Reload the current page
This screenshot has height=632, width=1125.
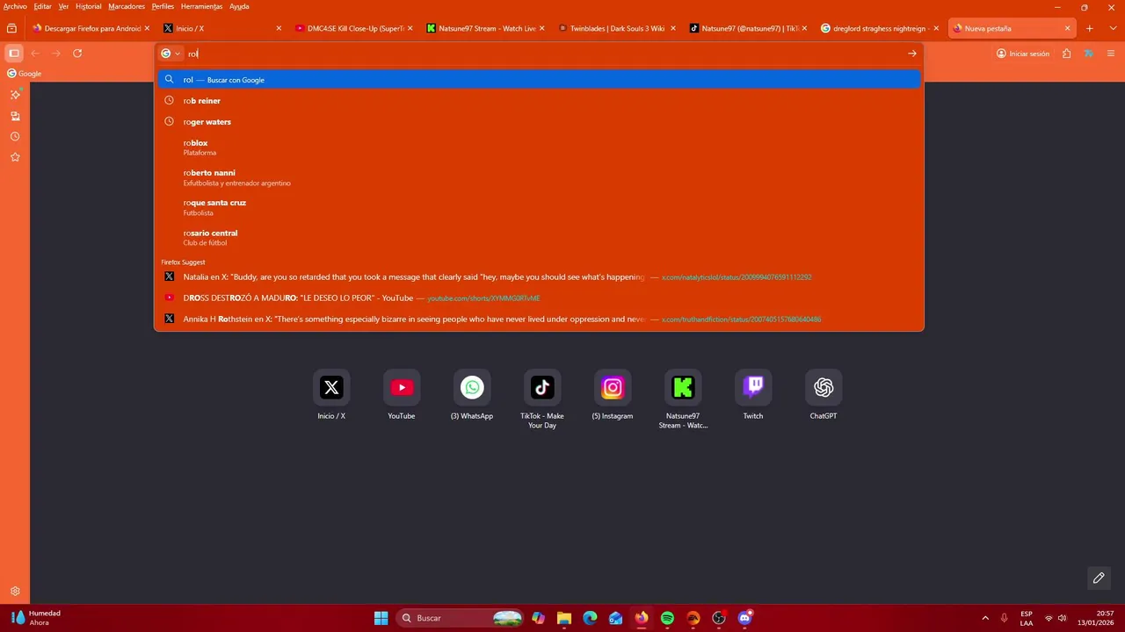point(77,54)
